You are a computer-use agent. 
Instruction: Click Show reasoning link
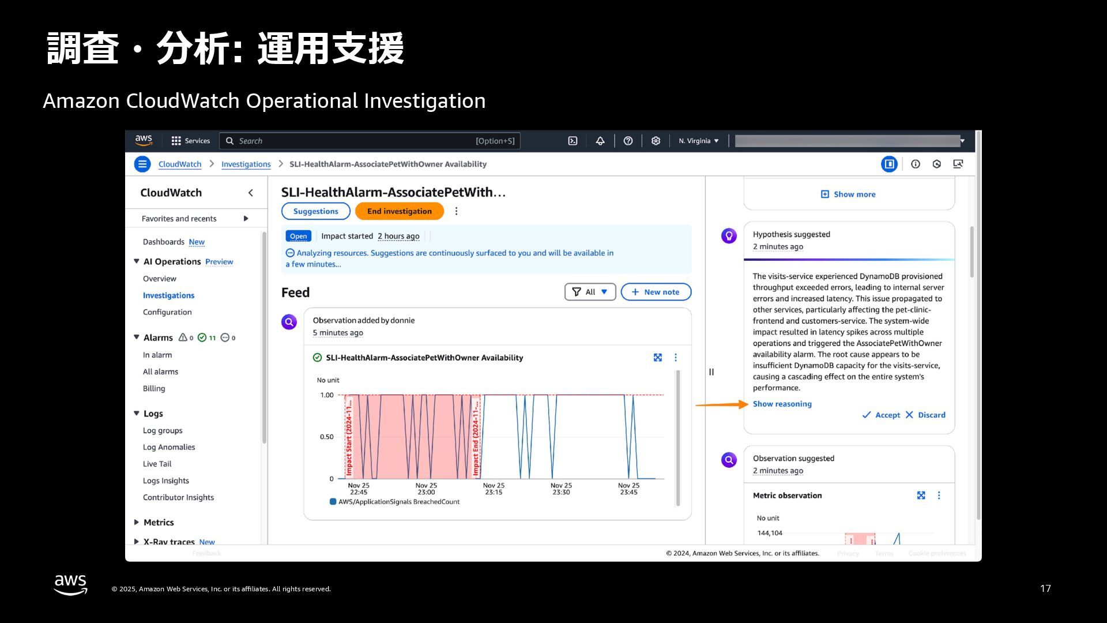coord(782,404)
